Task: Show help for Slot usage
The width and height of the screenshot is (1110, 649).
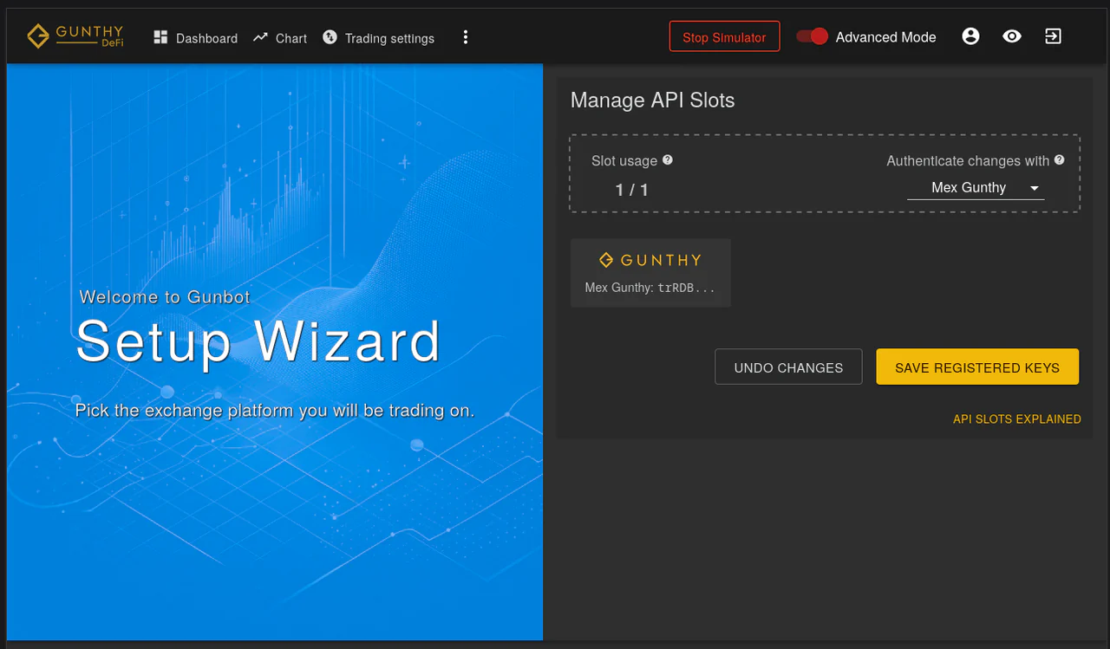Action: pyautogui.click(x=668, y=160)
